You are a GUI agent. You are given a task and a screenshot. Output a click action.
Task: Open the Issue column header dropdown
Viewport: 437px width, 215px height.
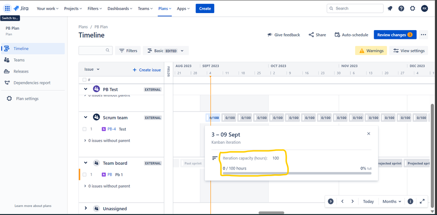coord(92,69)
